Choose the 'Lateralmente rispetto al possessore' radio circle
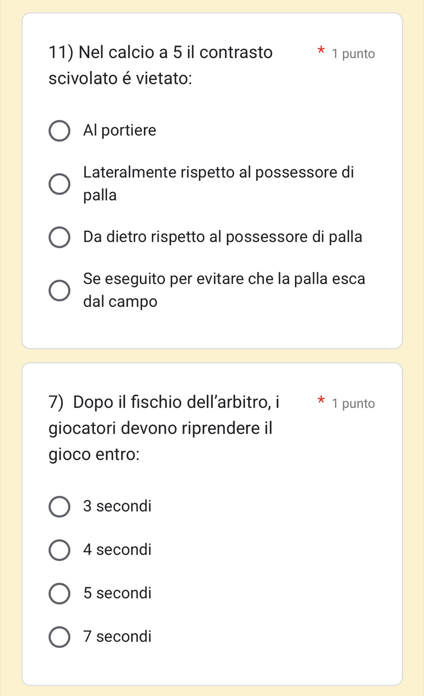This screenshot has height=696, width=424. [59, 184]
